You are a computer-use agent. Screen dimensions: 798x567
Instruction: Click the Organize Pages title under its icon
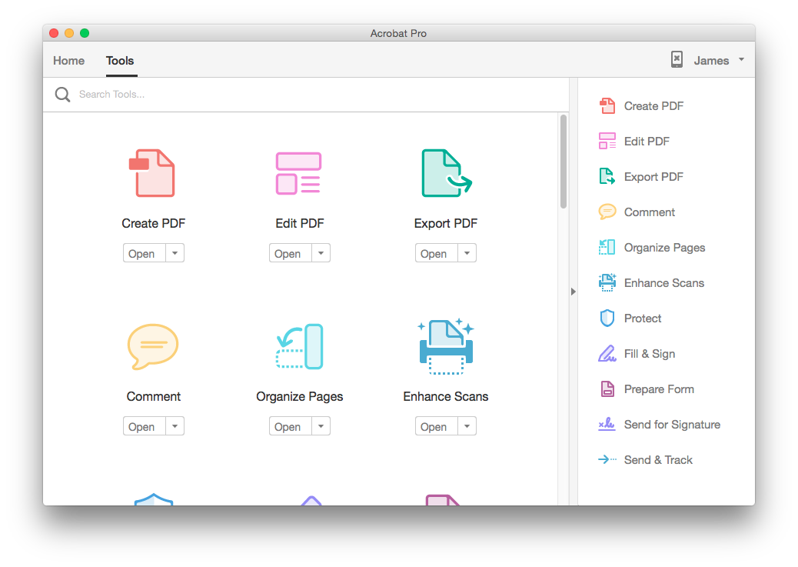(300, 396)
